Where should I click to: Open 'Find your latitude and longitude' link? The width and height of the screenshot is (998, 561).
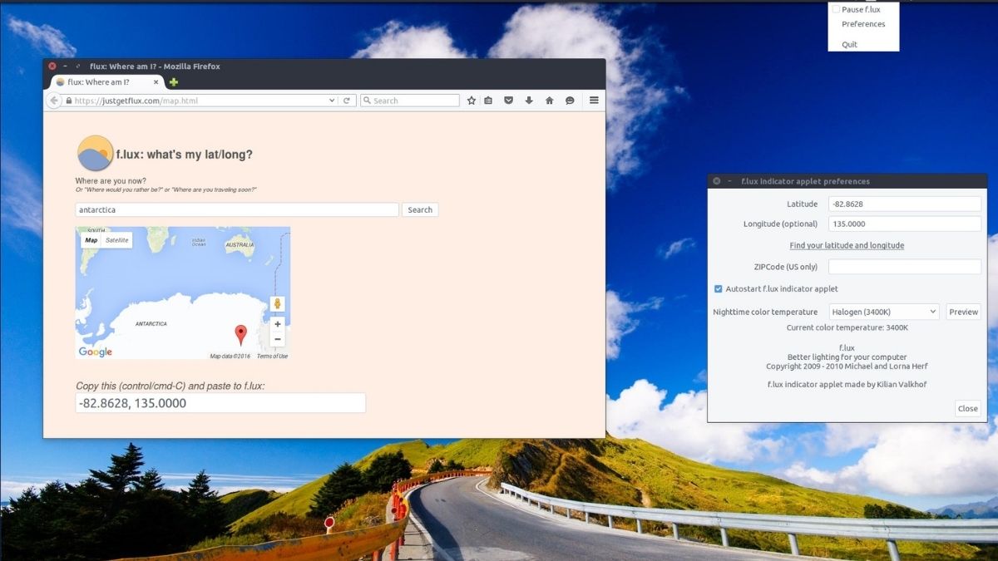coord(847,246)
